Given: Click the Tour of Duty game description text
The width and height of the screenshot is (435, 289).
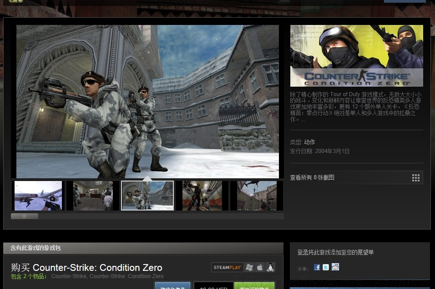Looking at the screenshot, I should coord(356,107).
